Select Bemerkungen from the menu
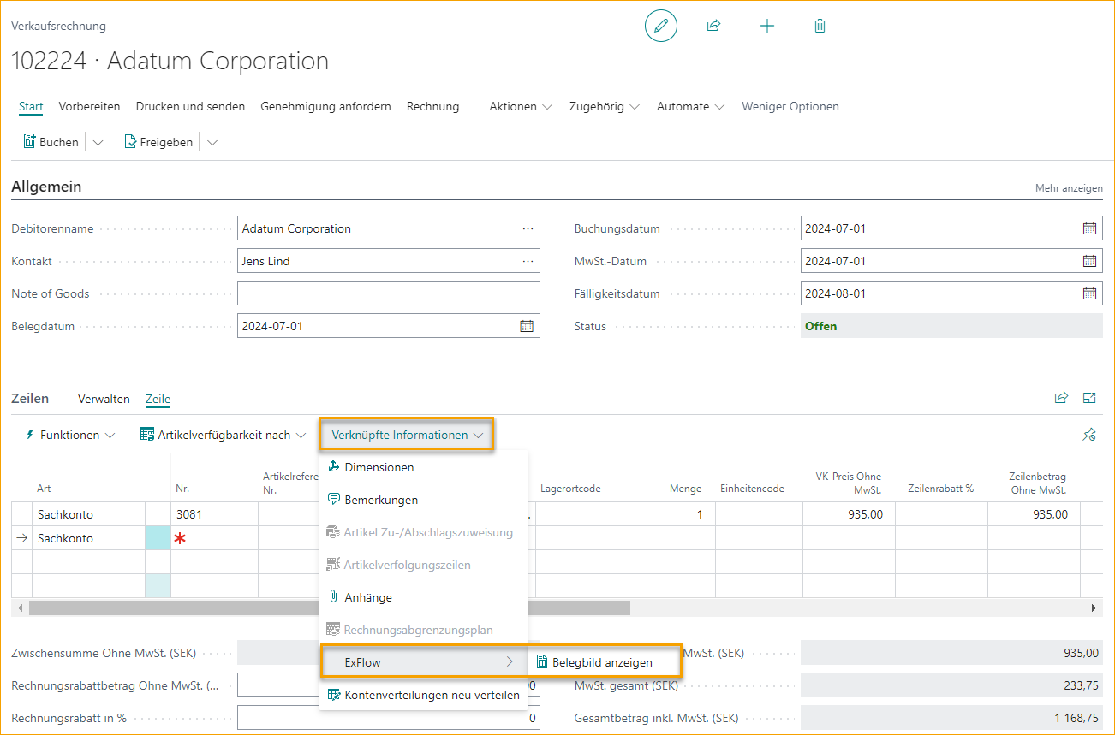 click(x=424, y=500)
